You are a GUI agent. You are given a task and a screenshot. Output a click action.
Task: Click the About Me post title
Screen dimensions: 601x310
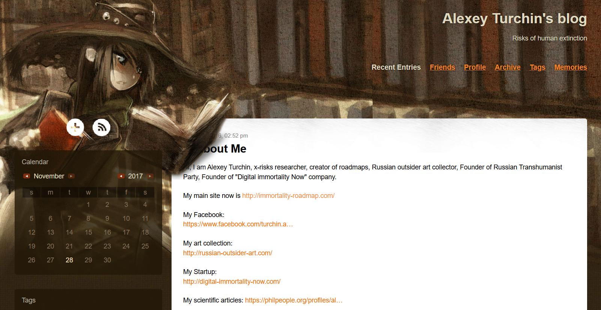point(224,149)
